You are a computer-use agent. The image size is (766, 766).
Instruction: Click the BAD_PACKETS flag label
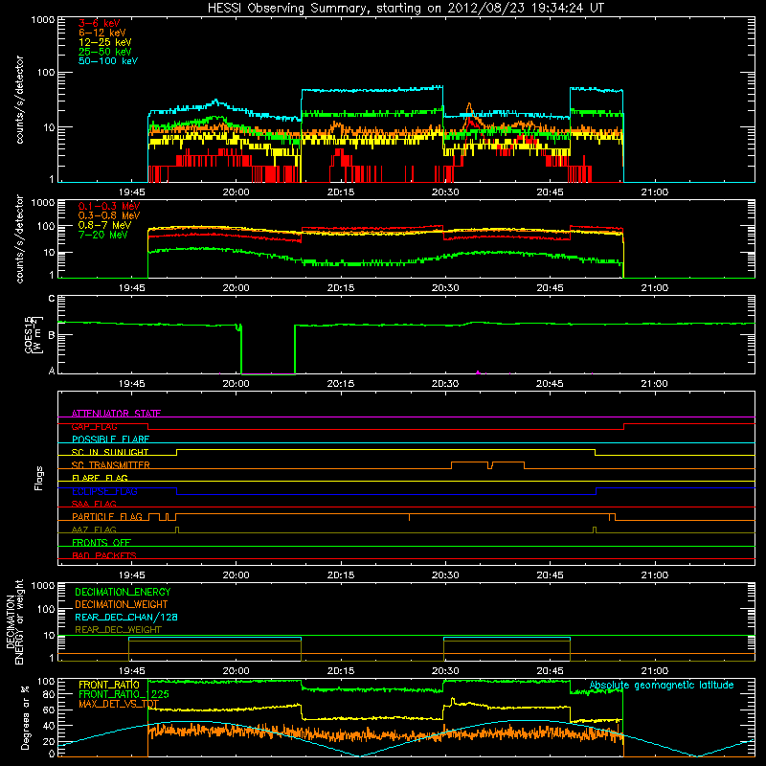coord(104,555)
